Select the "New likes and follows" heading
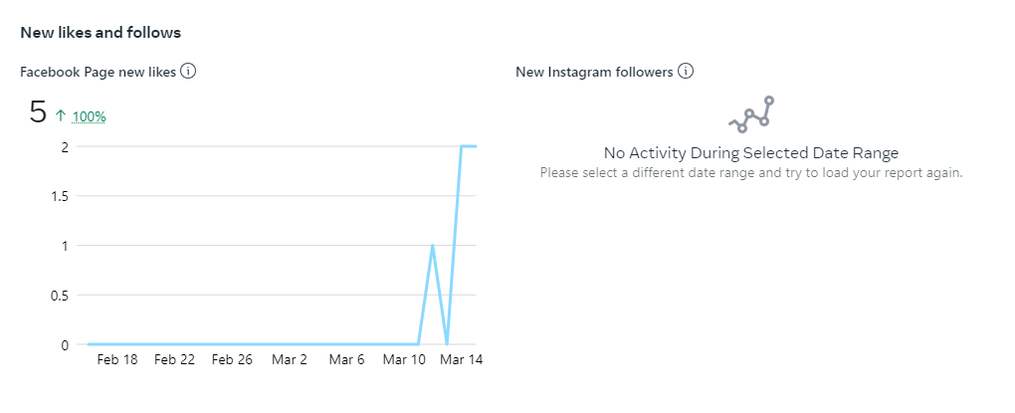The image size is (1015, 413). pyautogui.click(x=101, y=32)
